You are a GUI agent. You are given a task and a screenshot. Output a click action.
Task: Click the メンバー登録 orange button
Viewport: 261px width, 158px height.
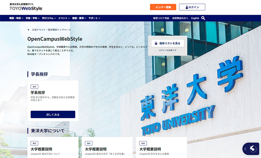(x=163, y=7)
